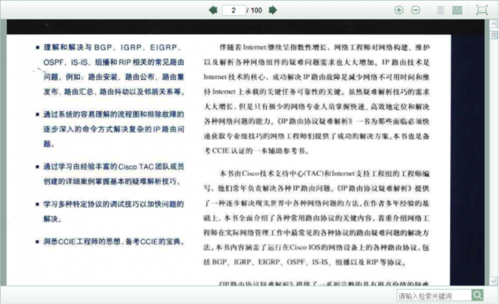Zoom in using the plus magnifier icon

pyautogui.click(x=398, y=10)
